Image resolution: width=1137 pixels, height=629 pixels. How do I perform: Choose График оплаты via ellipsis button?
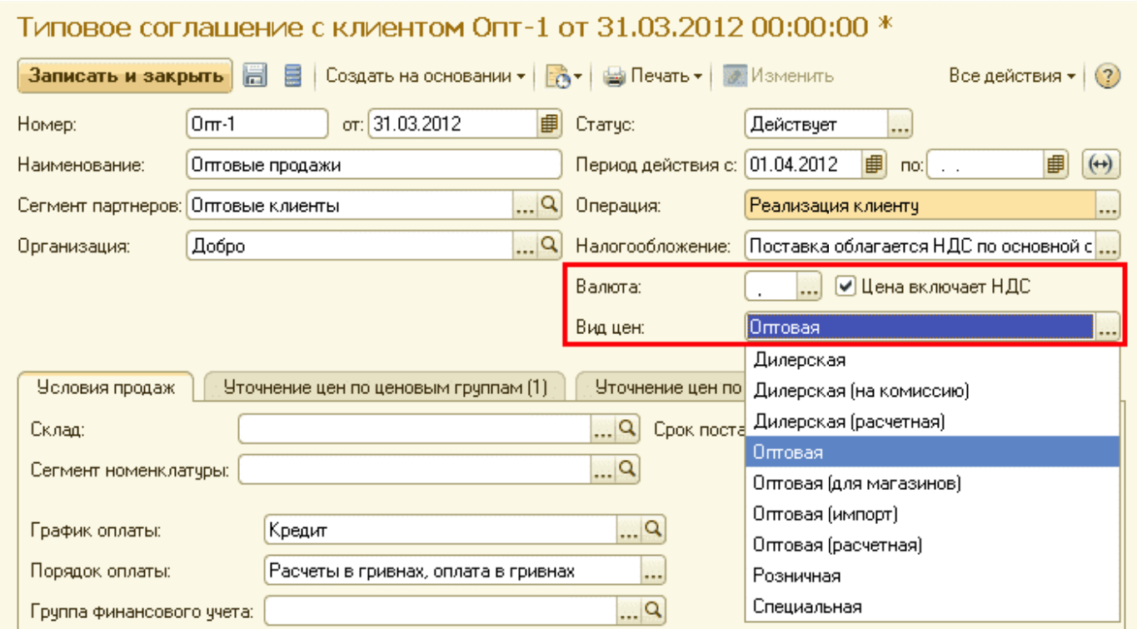point(630,529)
